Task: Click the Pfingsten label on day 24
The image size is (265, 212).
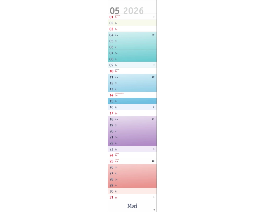Action: pos(117,153)
